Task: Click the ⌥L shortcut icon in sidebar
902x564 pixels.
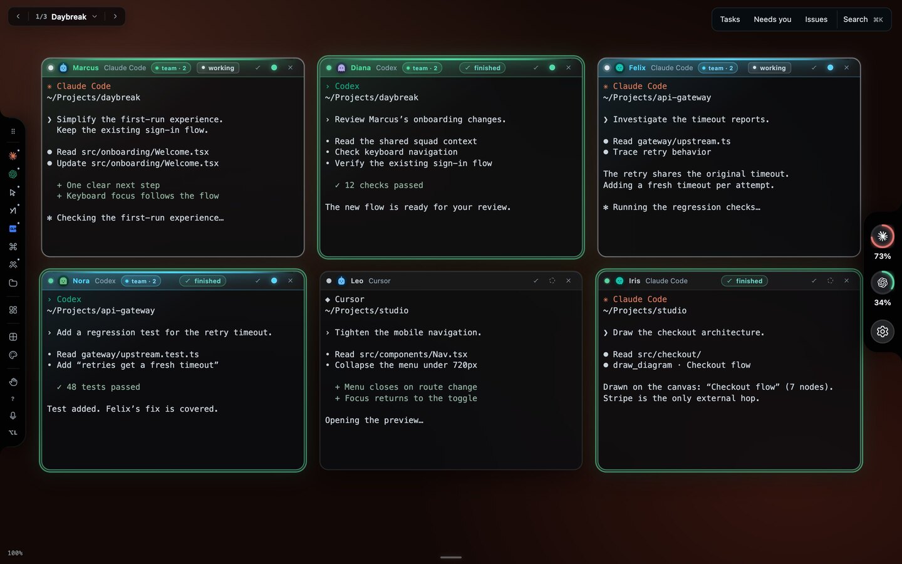Action: point(13,432)
